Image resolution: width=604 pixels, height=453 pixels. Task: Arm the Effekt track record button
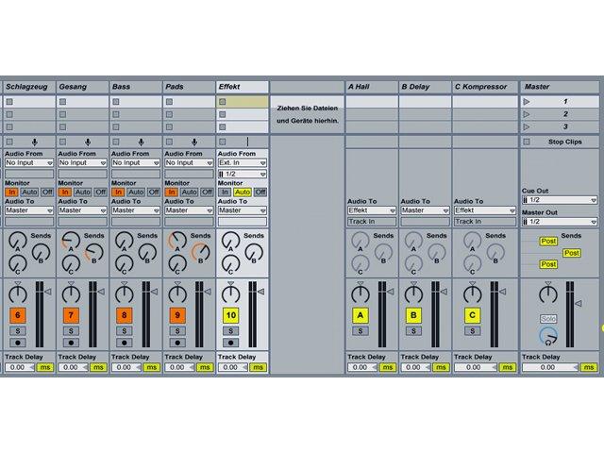click(230, 343)
